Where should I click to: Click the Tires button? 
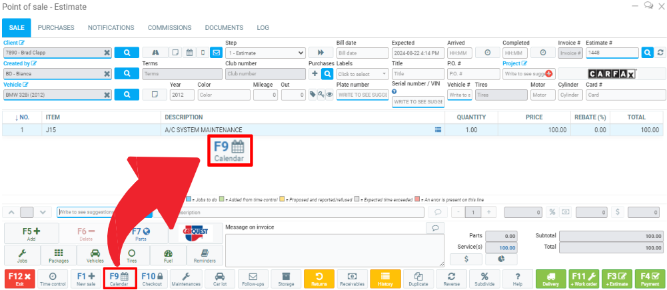(x=131, y=257)
